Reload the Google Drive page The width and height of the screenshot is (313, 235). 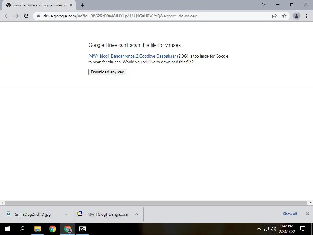[26, 16]
